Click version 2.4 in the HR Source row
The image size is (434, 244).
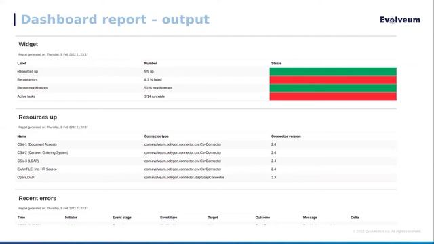tap(273, 169)
